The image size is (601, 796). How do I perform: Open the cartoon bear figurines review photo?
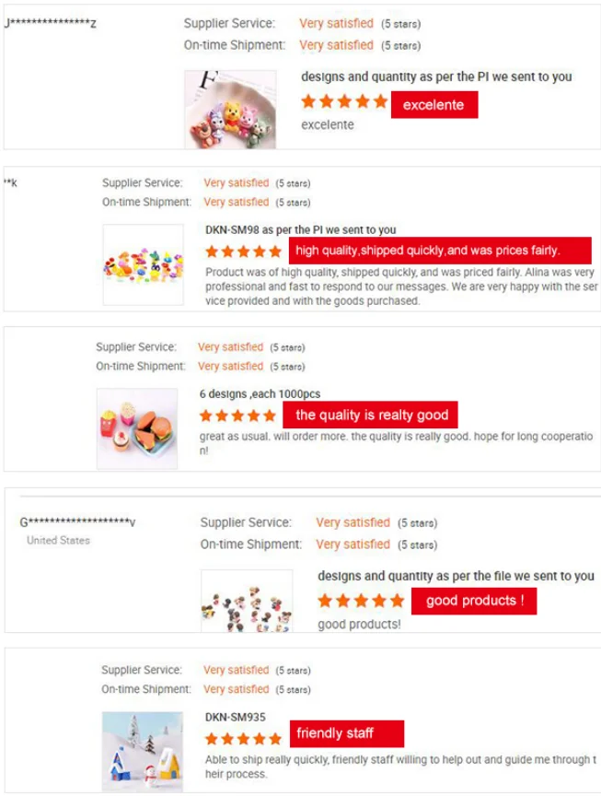[230, 110]
